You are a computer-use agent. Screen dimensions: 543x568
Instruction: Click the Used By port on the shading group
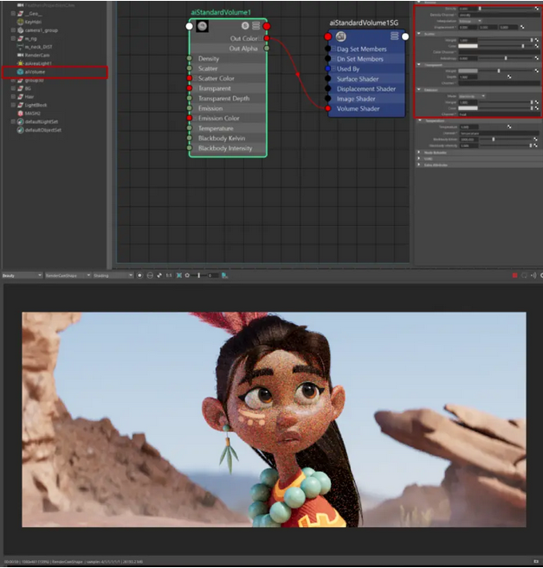click(328, 68)
